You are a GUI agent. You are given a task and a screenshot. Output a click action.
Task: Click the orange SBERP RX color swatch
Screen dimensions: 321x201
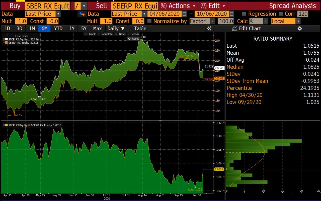[7, 43]
